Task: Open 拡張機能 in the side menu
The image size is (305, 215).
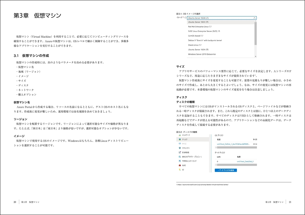Action: pyautogui.click(x=186, y=152)
